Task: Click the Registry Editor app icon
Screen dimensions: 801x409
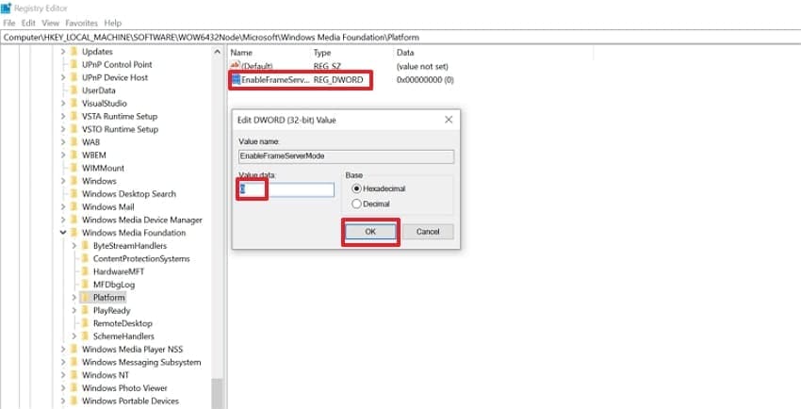Action: tap(7, 8)
